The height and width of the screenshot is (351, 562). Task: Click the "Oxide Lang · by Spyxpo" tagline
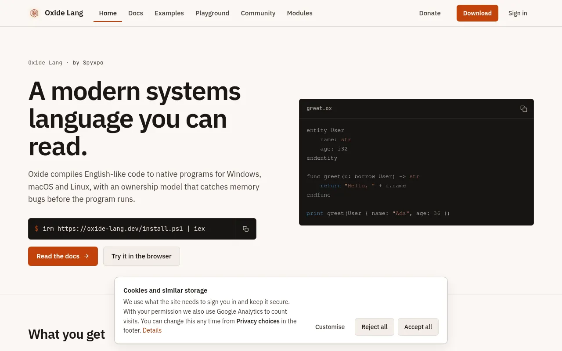[x=66, y=63]
